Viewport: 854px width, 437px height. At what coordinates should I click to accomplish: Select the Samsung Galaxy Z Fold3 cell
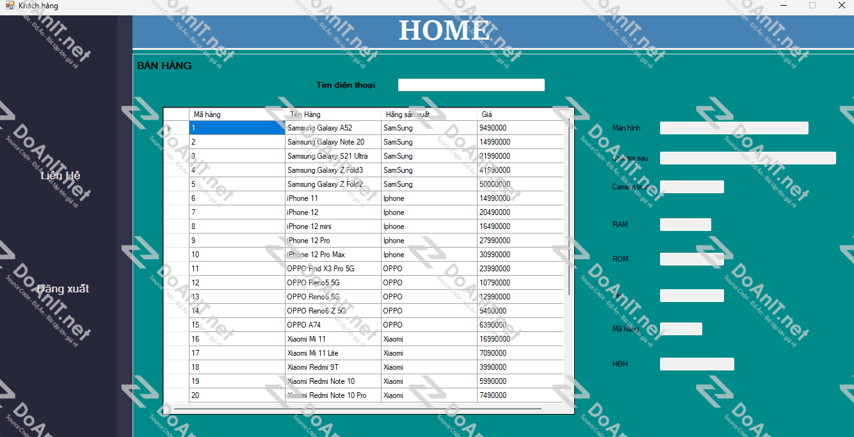tap(333, 170)
